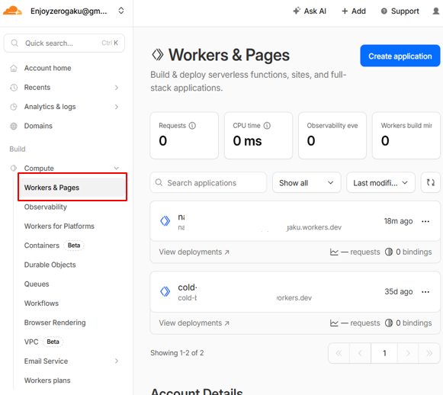Open more options for the 35d ago worker
Screen dimensions: 443x395
[x=425, y=292]
